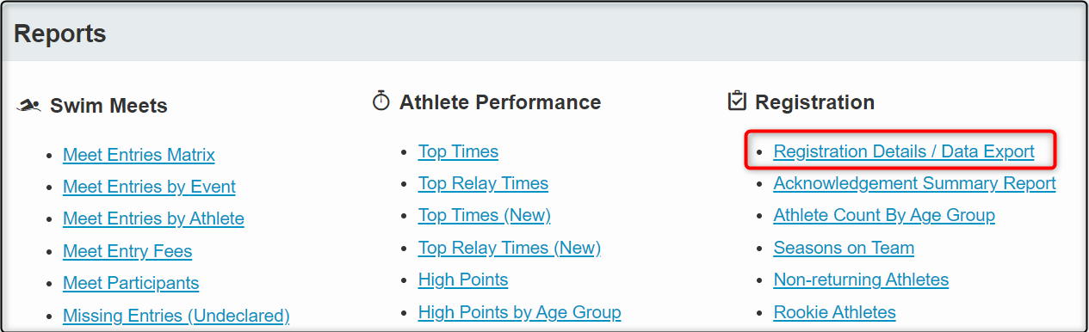Open Acknowledgement Summary Report
1089x332 pixels.
click(914, 183)
